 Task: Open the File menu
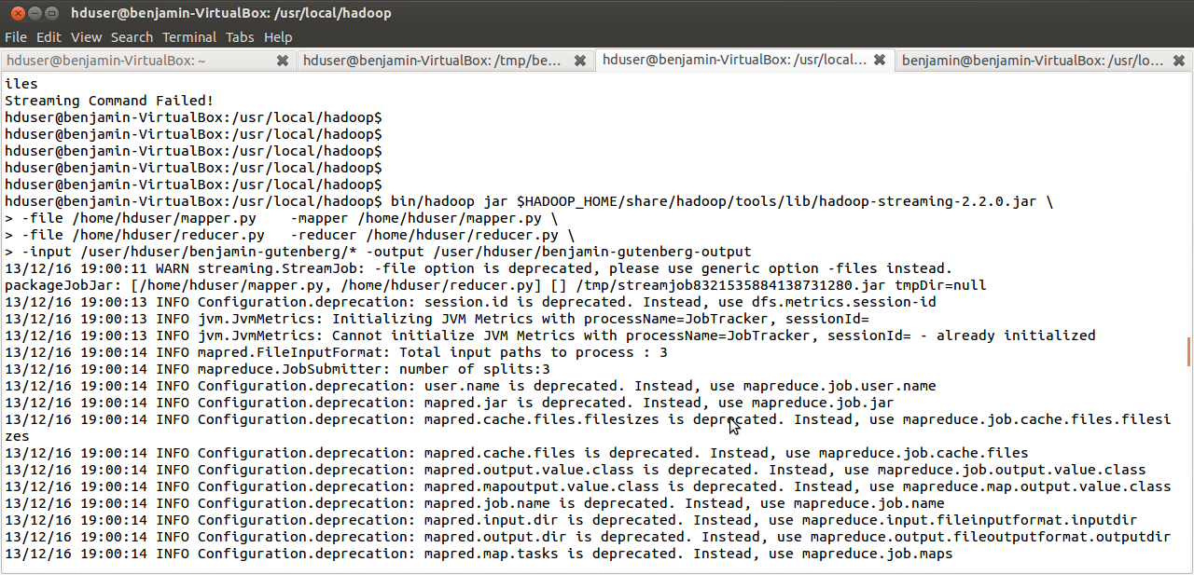[x=16, y=37]
